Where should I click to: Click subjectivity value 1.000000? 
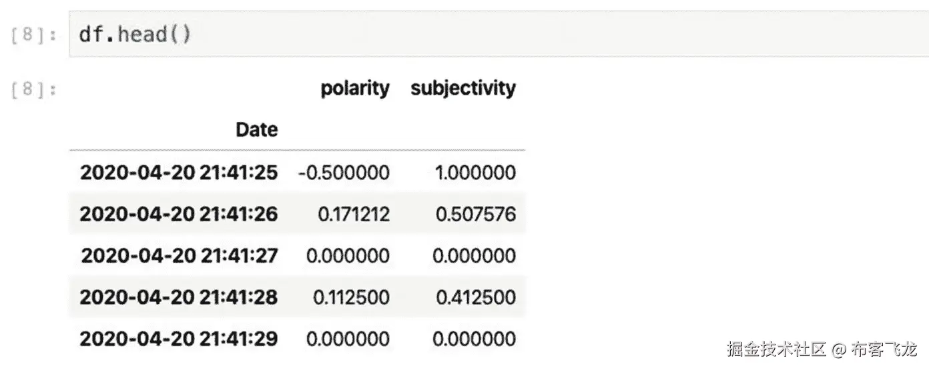475,173
